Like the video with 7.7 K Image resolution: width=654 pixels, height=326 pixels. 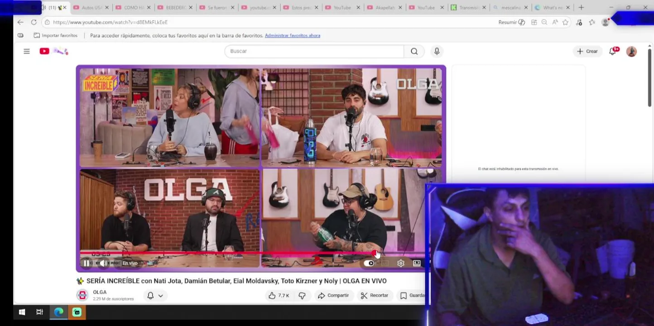pyautogui.click(x=279, y=296)
